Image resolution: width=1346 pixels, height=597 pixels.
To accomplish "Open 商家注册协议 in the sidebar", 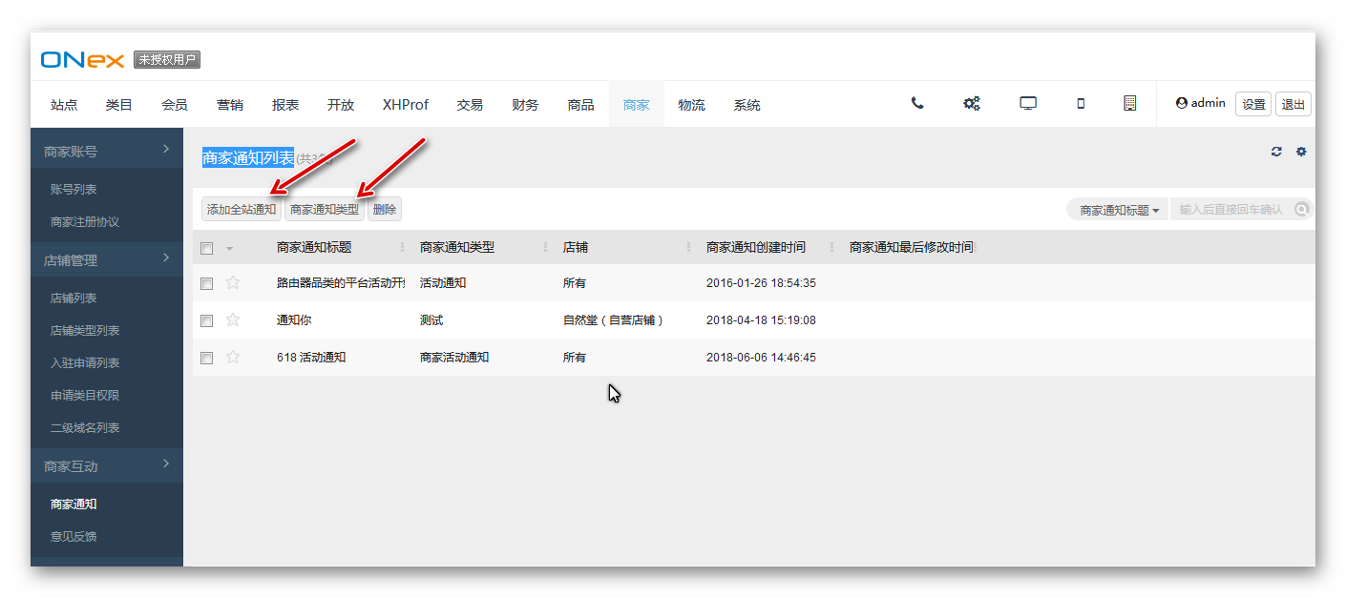I will (x=85, y=222).
